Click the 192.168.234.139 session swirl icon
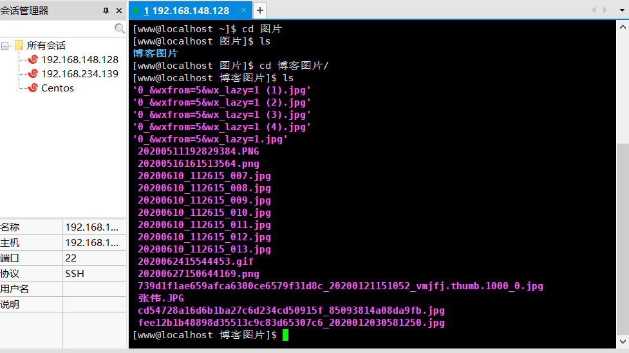 (33, 73)
